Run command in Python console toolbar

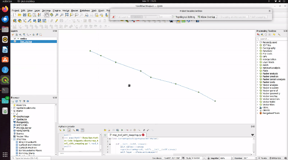tap(64, 130)
